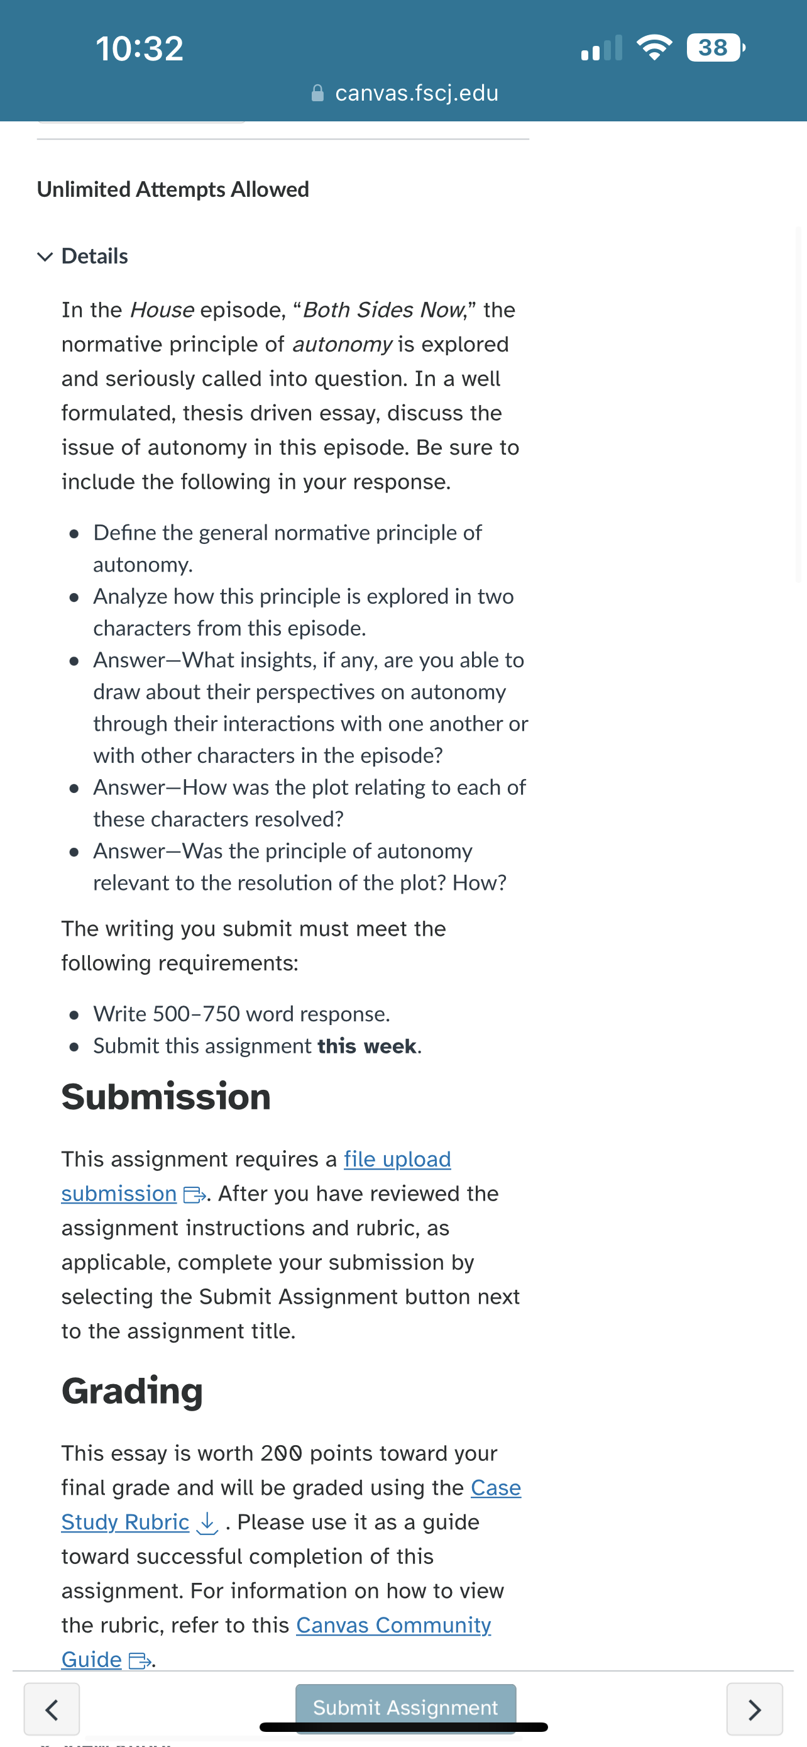Open the file upload submission link
The image size is (807, 1747).
[x=256, y=1177]
